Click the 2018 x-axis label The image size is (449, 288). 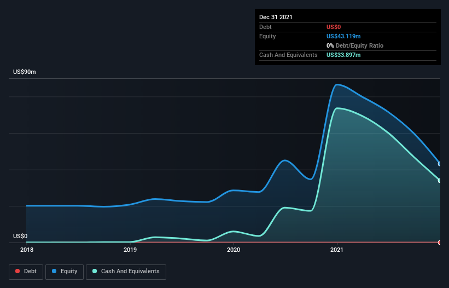(27, 250)
